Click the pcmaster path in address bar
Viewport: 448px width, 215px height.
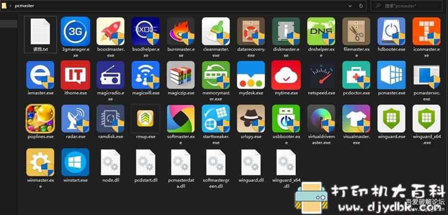click(x=24, y=5)
